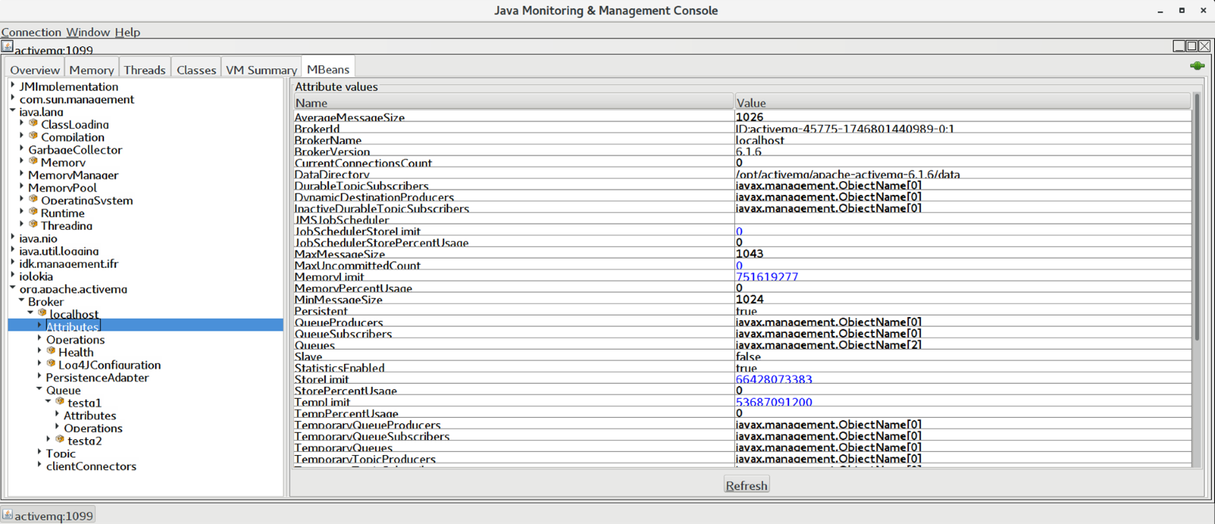This screenshot has width=1215, height=524.
Task: Expand the PersistenceAdapter node
Action: [39, 376]
